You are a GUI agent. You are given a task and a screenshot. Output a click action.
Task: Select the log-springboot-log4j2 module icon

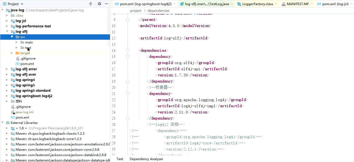13,96
